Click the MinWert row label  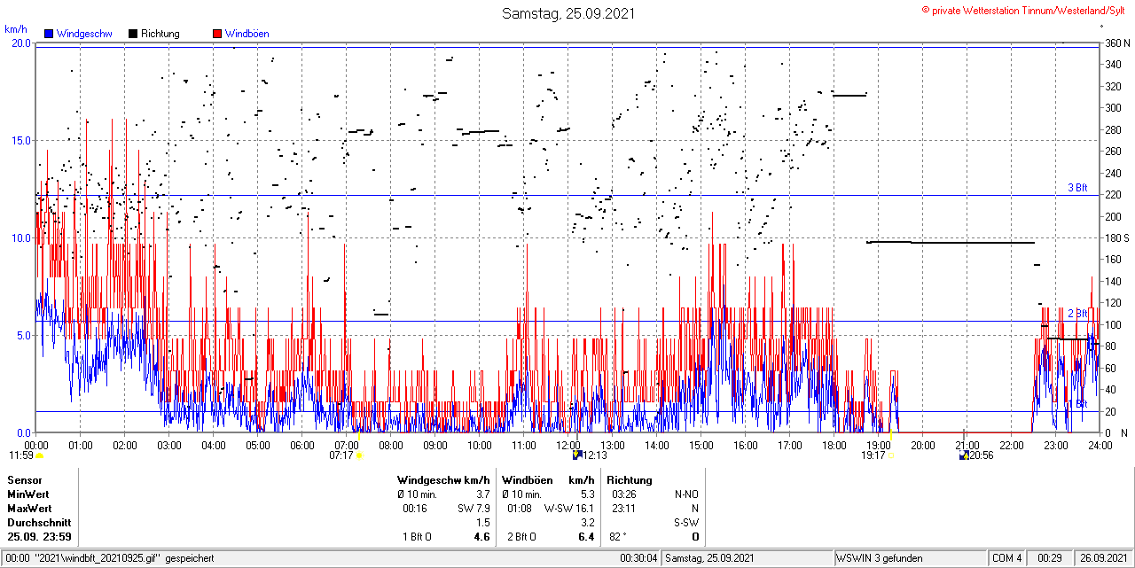[28, 494]
